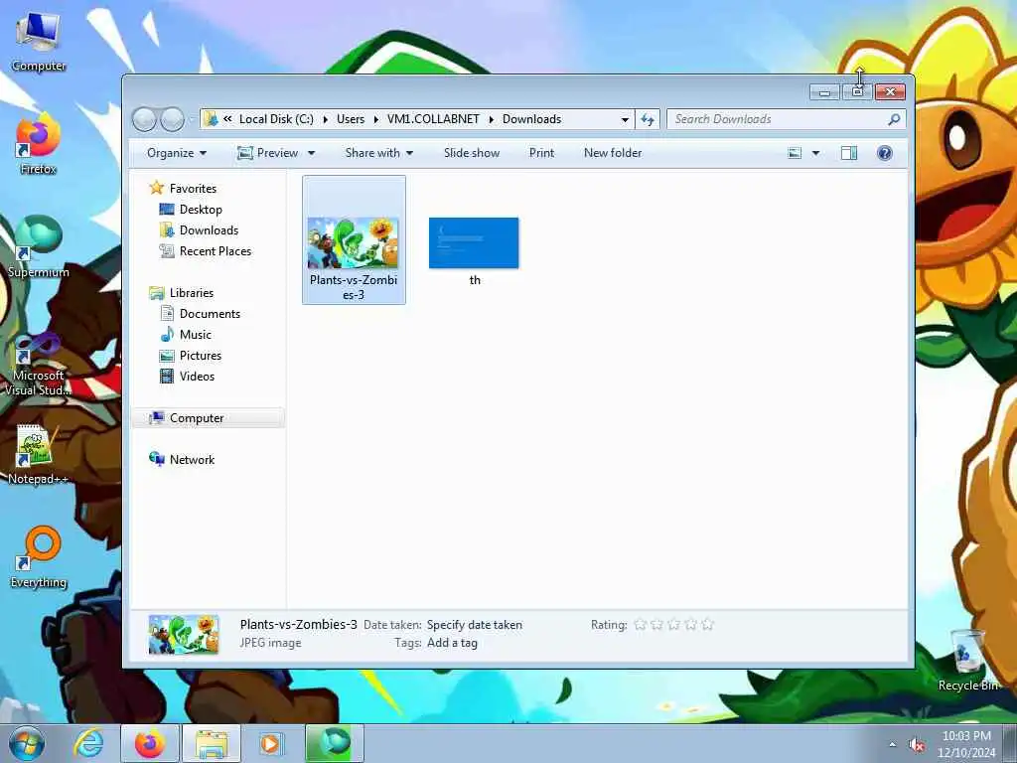Switch to Supermium in the taskbar
The width and height of the screenshot is (1017, 763).
point(334,743)
